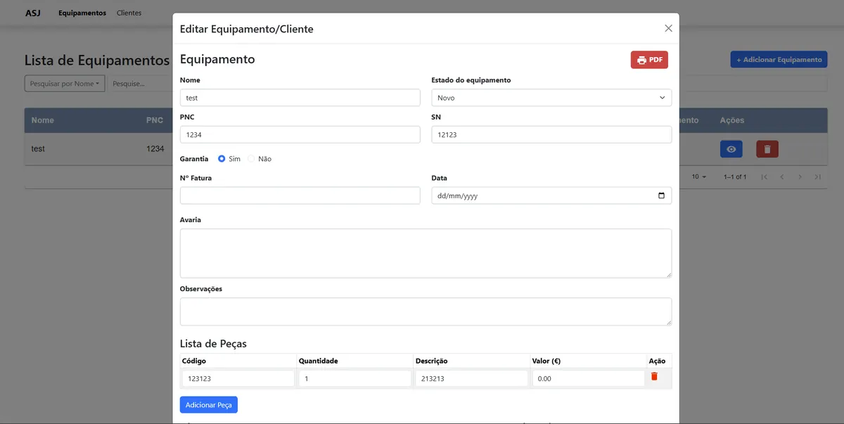Select the 1234 PNC cell in table
Image resolution: width=844 pixels, height=424 pixels.
pyautogui.click(x=155, y=149)
